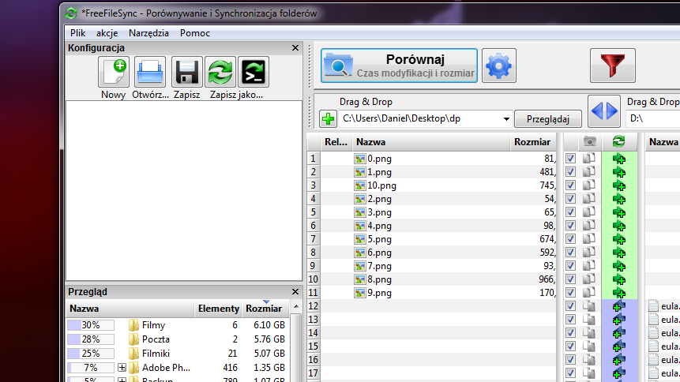Open the Plik menu
Image resolution: width=680 pixels, height=382 pixels.
point(77,33)
